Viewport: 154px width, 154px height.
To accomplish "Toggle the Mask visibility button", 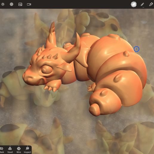I will coord(1,150).
